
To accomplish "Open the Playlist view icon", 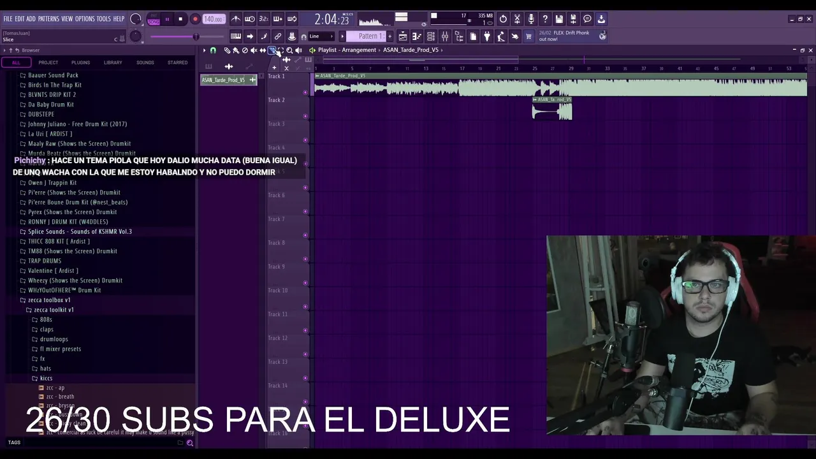I will pos(403,36).
